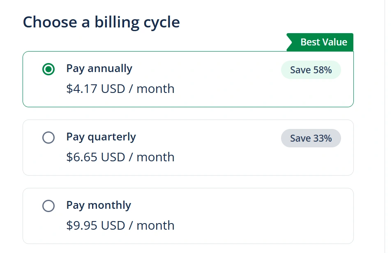Click the vertical divider line at right edge
The width and height of the screenshot is (392, 253).
coord(385,123)
